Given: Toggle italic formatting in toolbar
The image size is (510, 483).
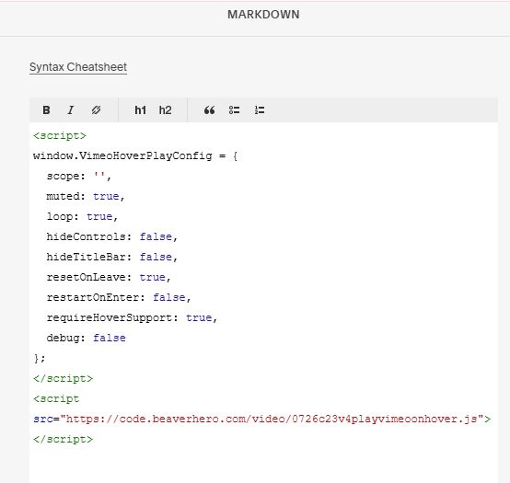Looking at the screenshot, I should 71,110.
